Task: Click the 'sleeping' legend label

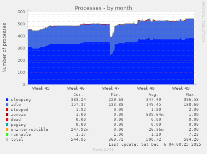Action: [21, 100]
